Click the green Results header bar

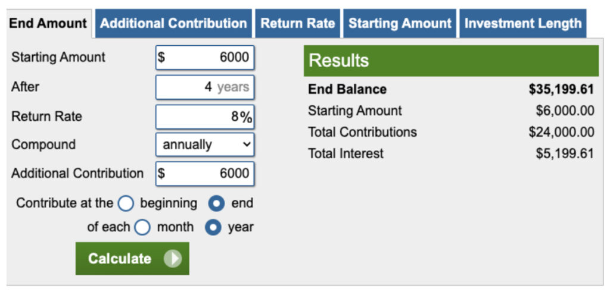tap(451, 61)
